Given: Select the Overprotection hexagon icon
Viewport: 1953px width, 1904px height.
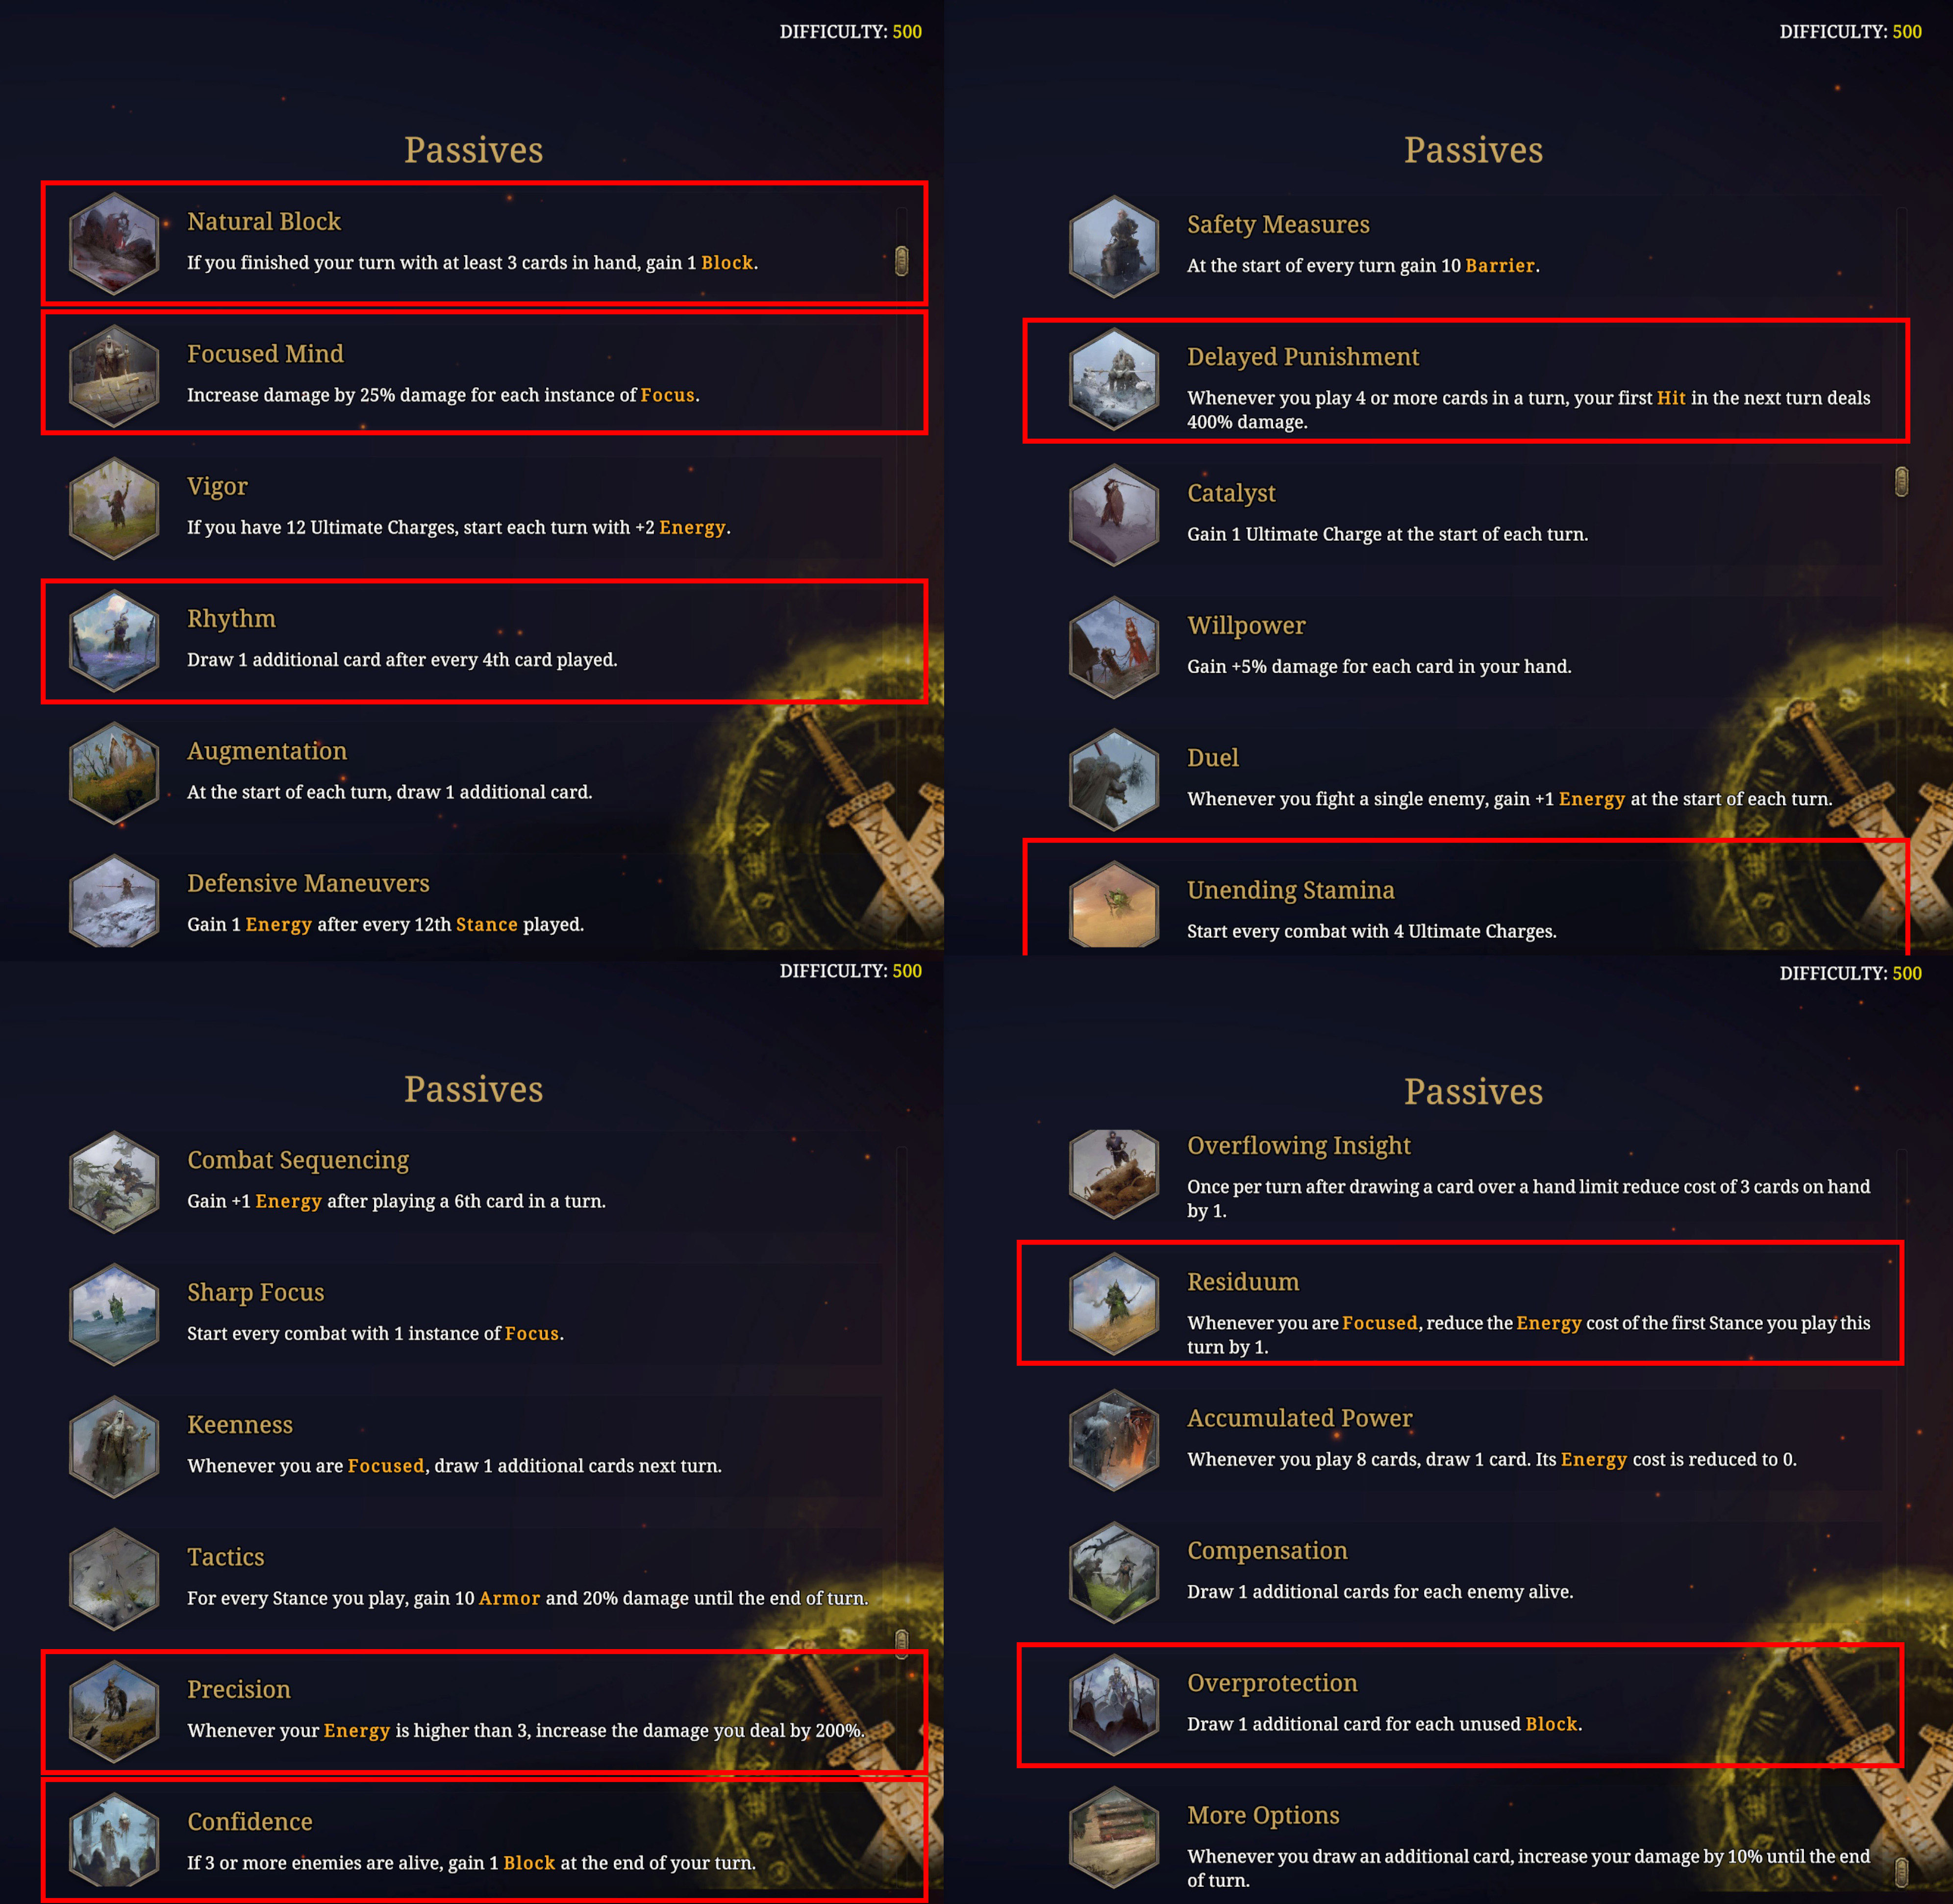Looking at the screenshot, I should [1114, 1705].
